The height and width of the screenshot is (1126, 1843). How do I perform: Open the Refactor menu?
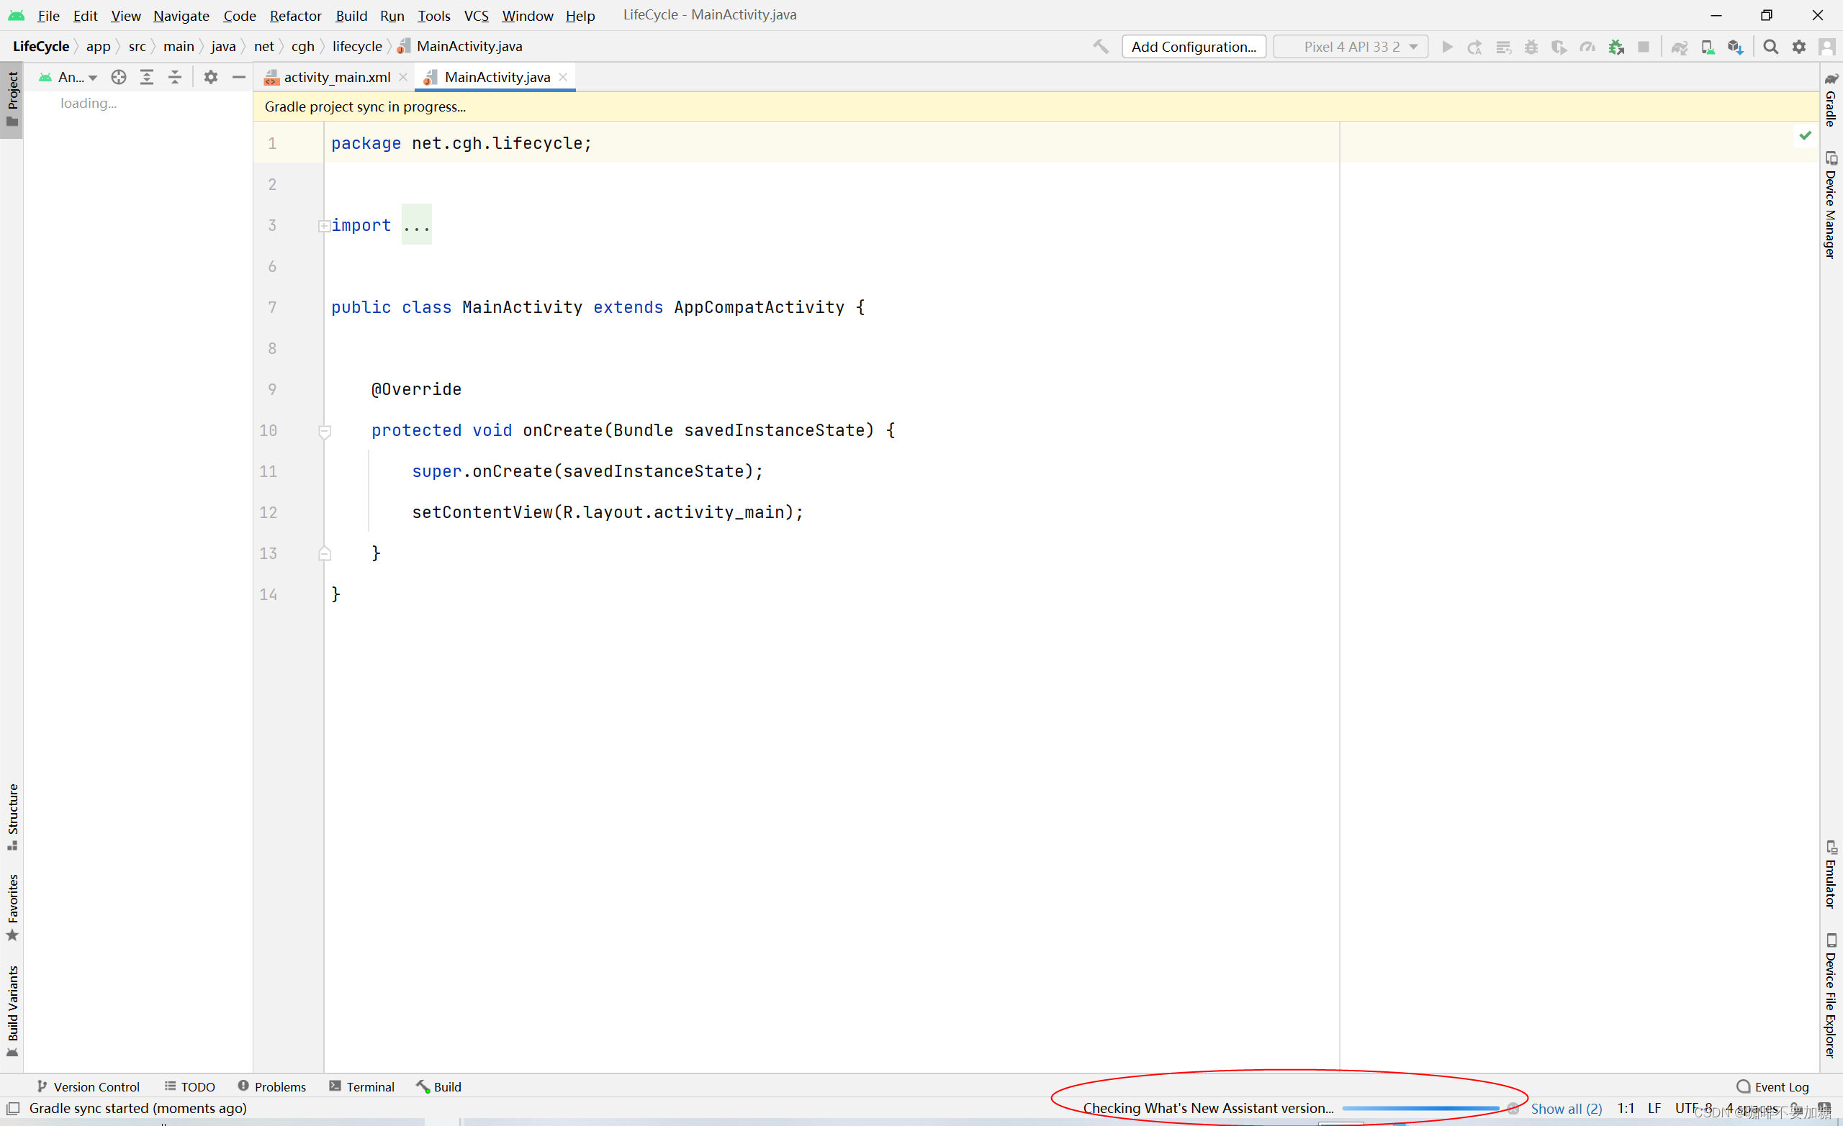295,16
